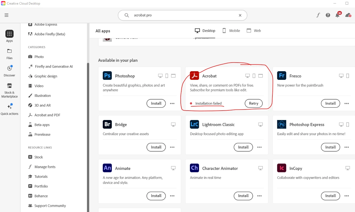Select the Video category
Viewport: 355px width, 212px height.
(x=36, y=86)
